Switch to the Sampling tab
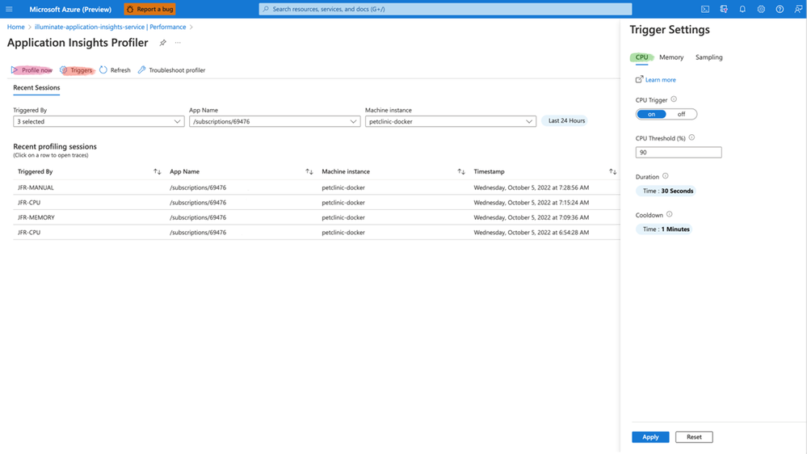 (x=708, y=57)
